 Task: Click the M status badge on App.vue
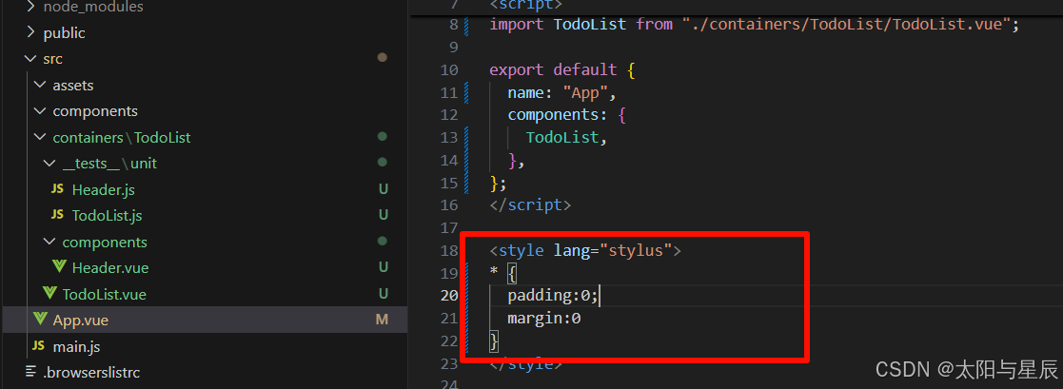coord(383,320)
